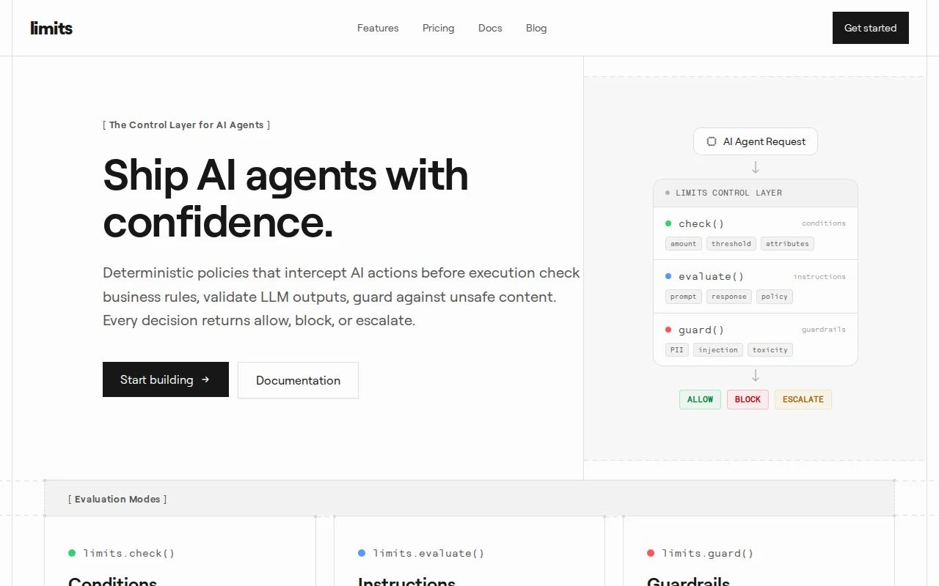Click the amount tag under check()

click(x=684, y=244)
